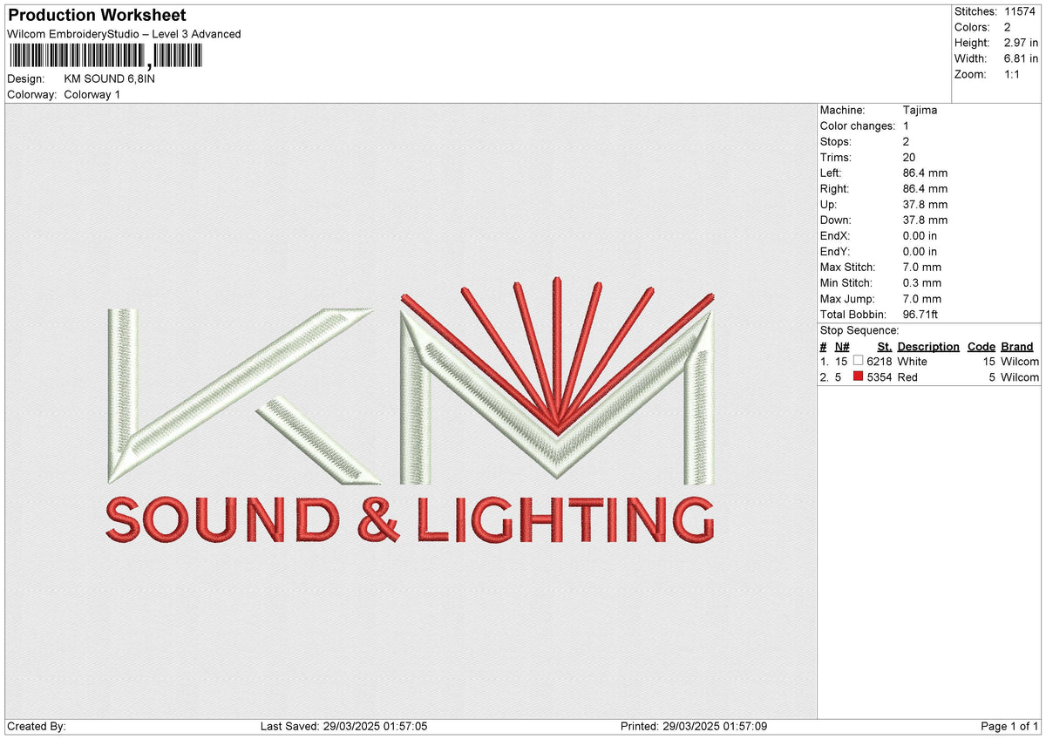Click the 'Right:' label
The image size is (1046, 739).
pos(836,189)
